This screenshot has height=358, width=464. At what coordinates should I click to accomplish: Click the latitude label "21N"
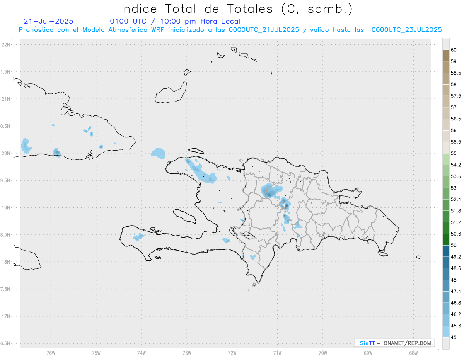[6, 99]
